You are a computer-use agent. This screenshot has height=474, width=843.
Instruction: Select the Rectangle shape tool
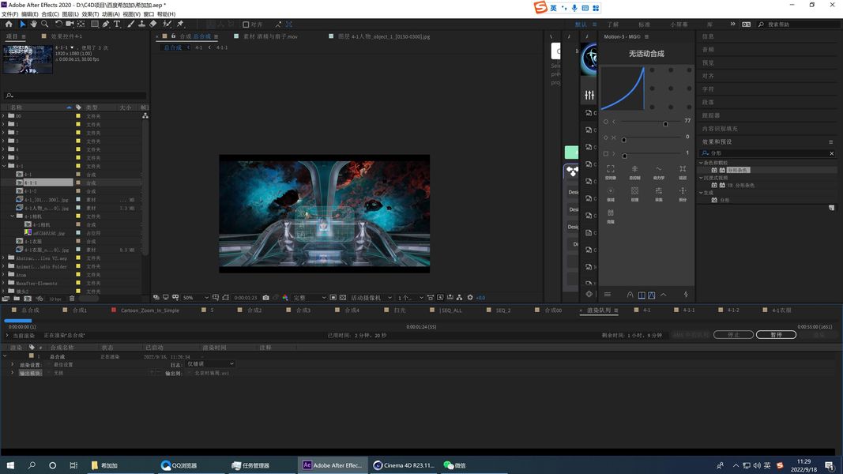[95, 24]
